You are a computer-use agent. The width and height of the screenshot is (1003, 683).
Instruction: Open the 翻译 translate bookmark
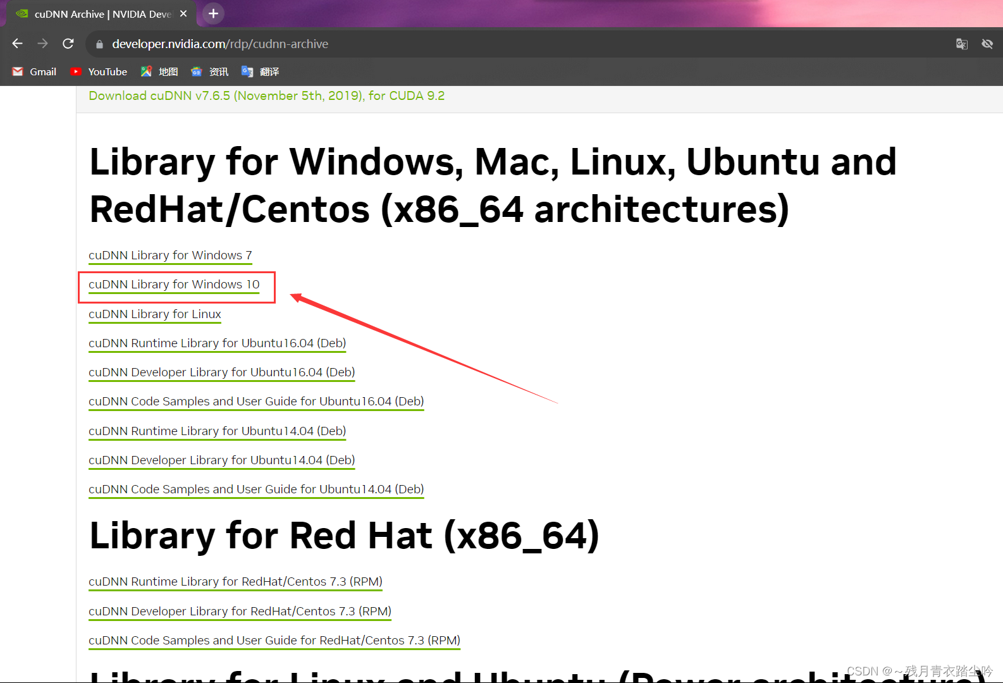261,72
